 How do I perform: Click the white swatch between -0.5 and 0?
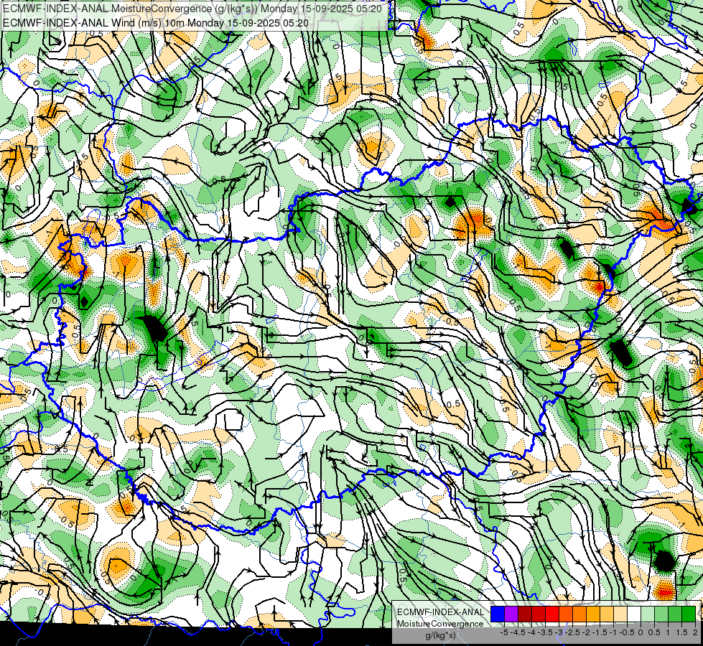point(634,614)
